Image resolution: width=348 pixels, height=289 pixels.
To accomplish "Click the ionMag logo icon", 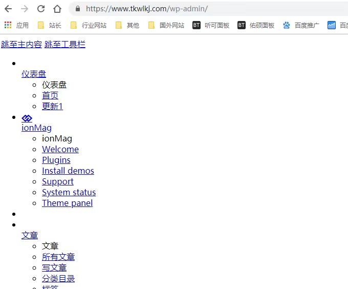I will pyautogui.click(x=27, y=118).
